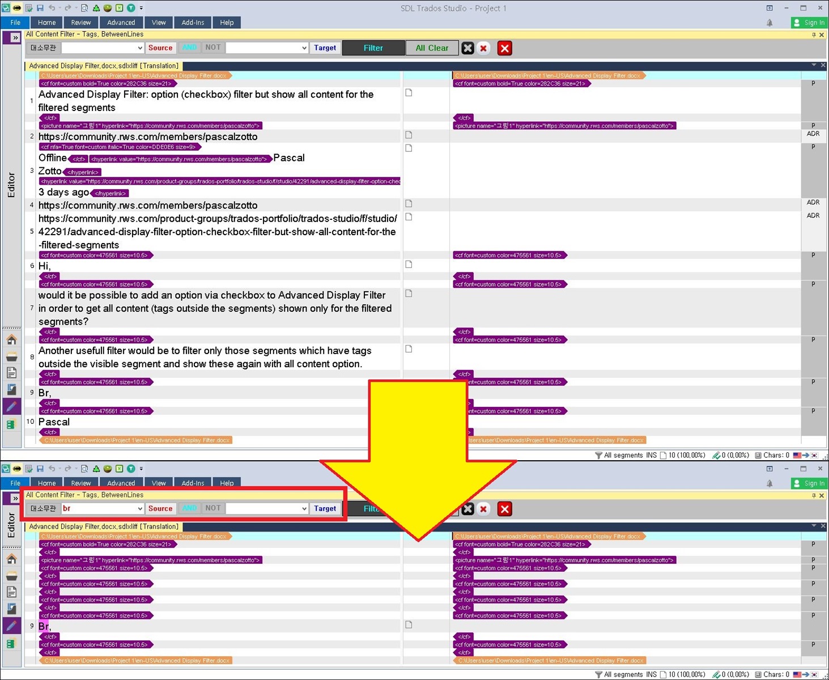This screenshot has height=680, width=829.
Task: Click the green tree icon in top window
Action: click(96, 8)
